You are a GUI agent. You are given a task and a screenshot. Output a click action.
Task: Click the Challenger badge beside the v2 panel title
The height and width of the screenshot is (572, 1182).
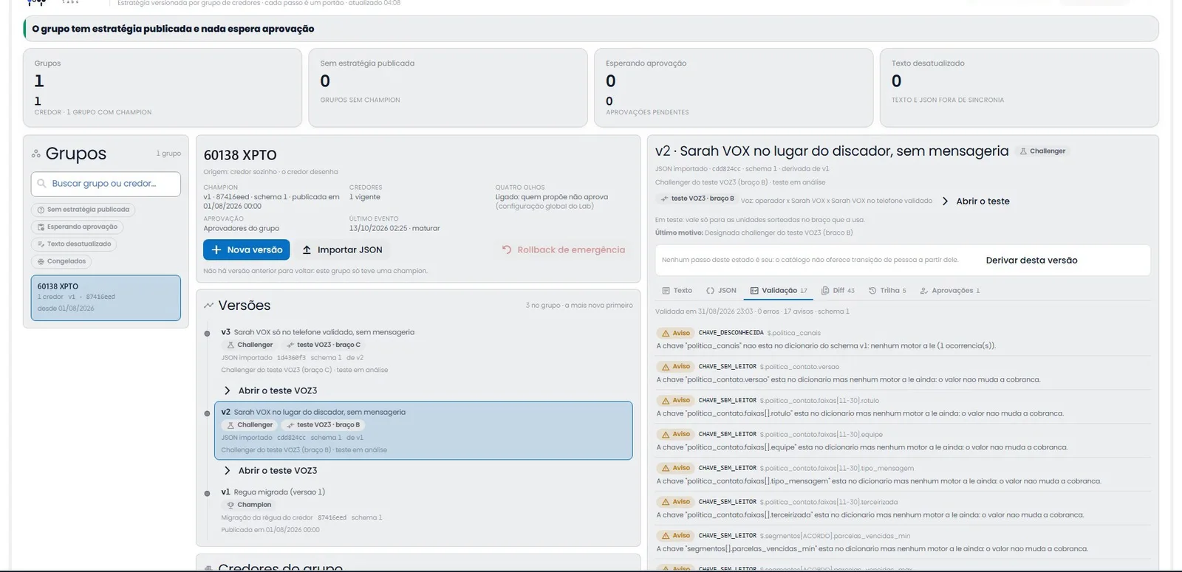click(x=1042, y=151)
